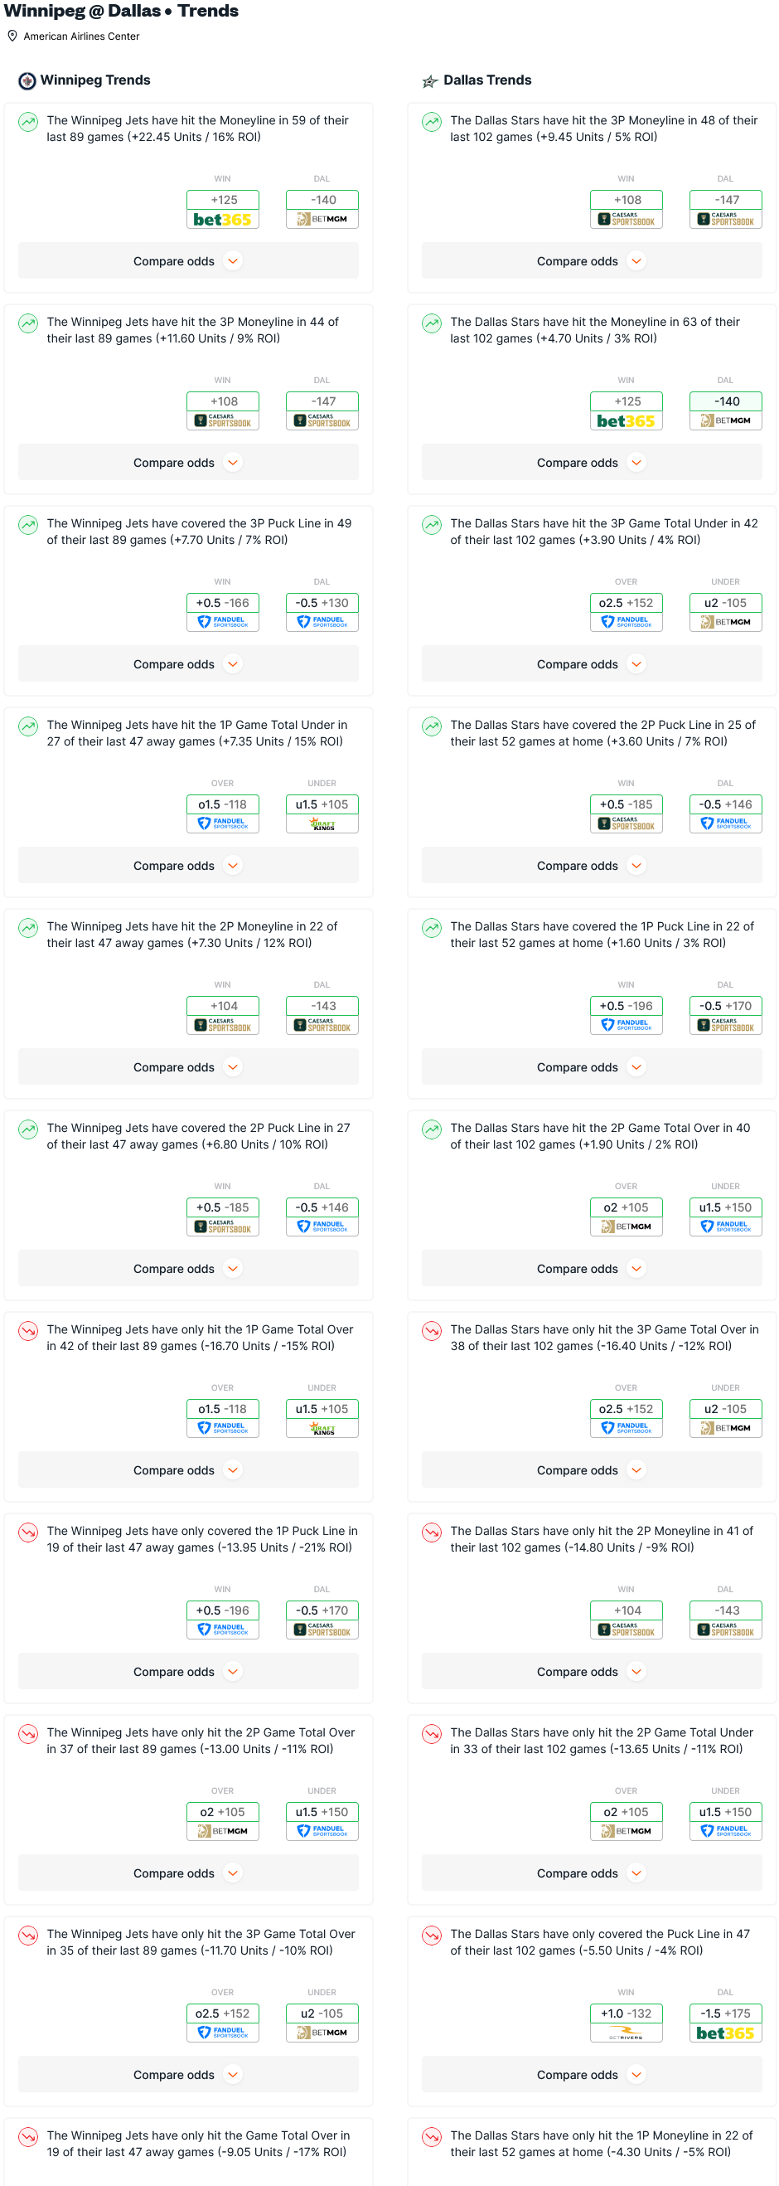The image size is (779, 2186).
Task: Select the bet365 +125 Winnipeg moneyline odds in Jets trends
Action: tap(223, 210)
